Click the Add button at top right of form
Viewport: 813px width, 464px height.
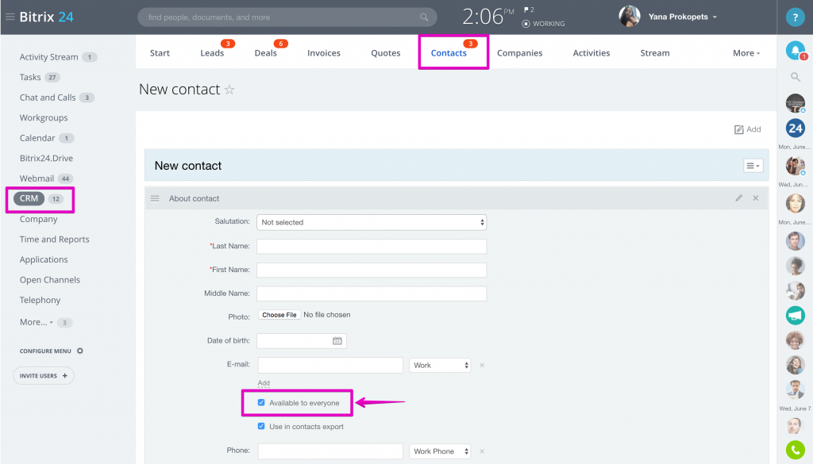pyautogui.click(x=747, y=129)
